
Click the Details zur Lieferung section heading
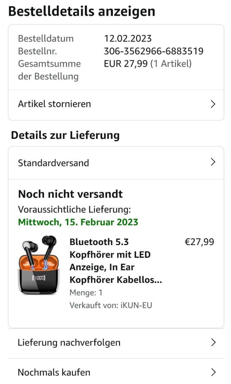(65, 135)
